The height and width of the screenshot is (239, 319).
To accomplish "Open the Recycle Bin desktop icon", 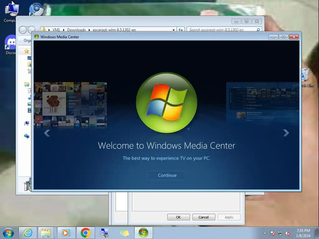I will pyautogui.click(x=307, y=77).
